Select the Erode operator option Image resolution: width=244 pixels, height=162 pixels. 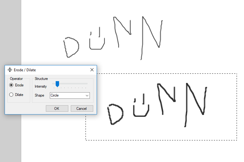(12, 85)
